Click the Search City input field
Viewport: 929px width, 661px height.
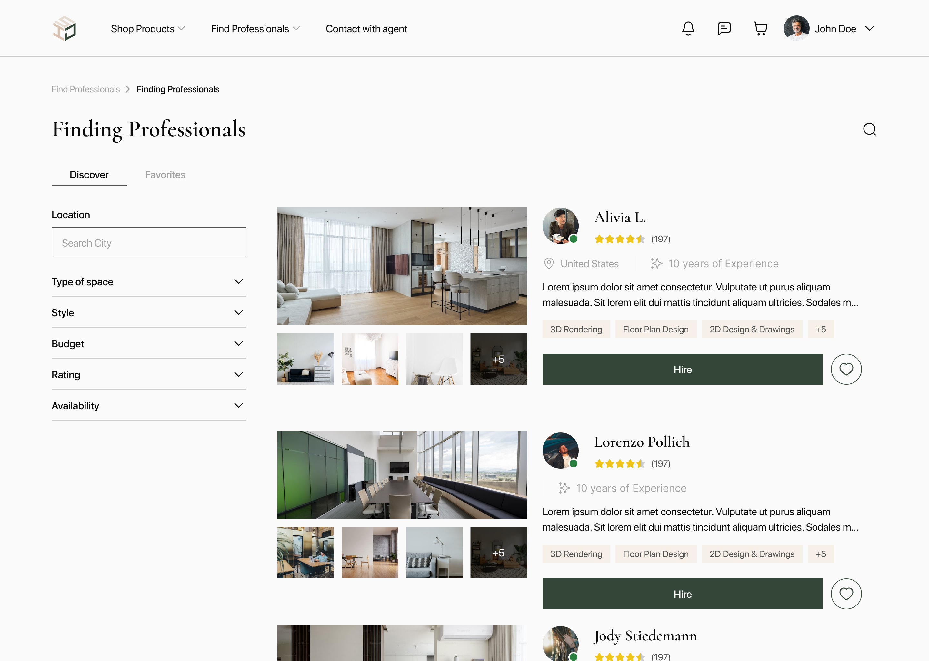[x=149, y=243]
